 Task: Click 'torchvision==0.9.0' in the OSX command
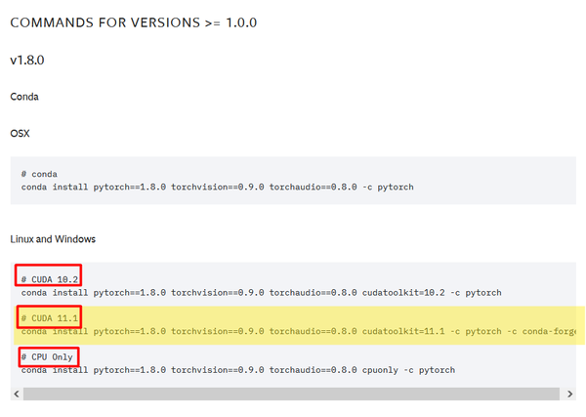pos(218,187)
